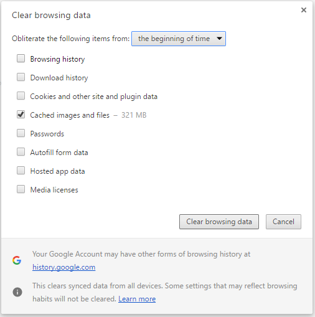
Task: Click the Clear browsing data button
Action: pos(219,222)
